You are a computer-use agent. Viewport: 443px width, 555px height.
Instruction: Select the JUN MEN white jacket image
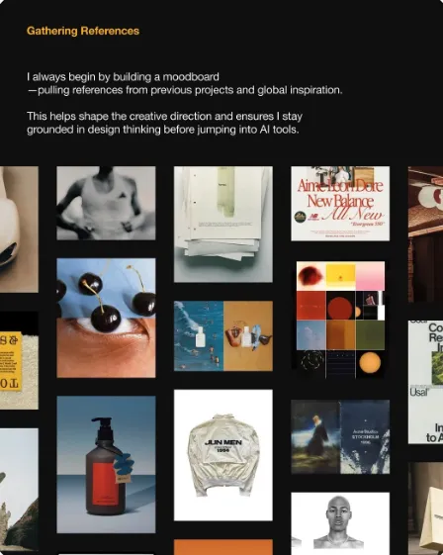click(222, 455)
